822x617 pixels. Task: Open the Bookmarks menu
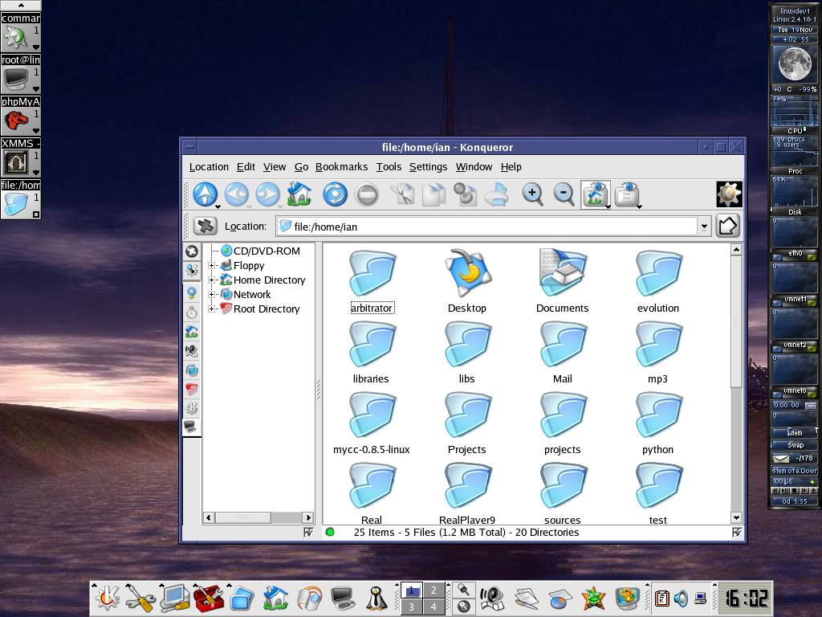coord(341,167)
